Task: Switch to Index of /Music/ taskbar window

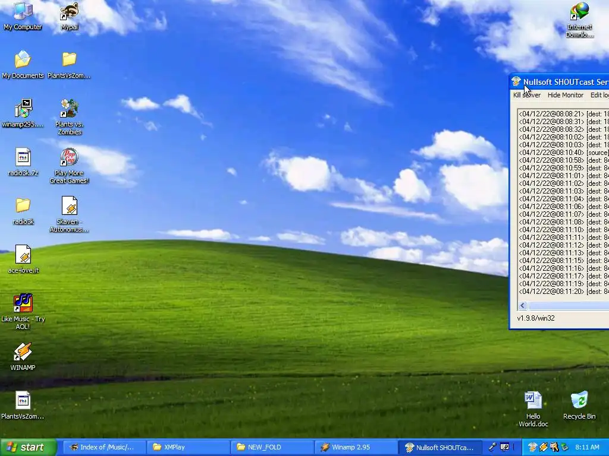Action: click(104, 447)
